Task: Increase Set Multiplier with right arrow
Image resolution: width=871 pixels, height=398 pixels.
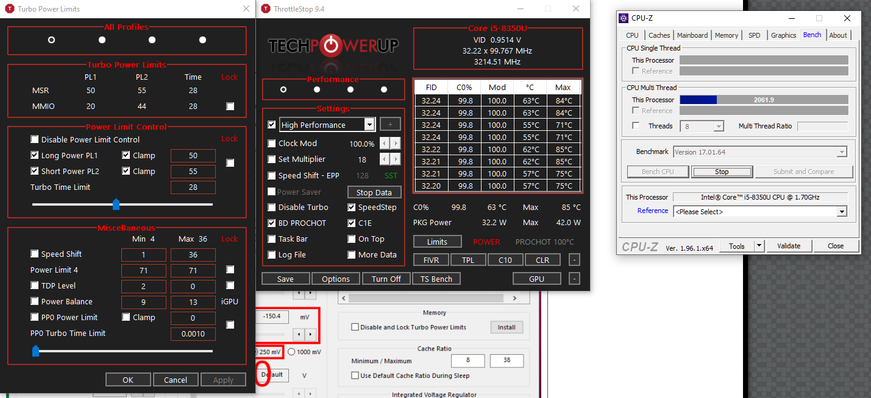Action: pos(396,159)
